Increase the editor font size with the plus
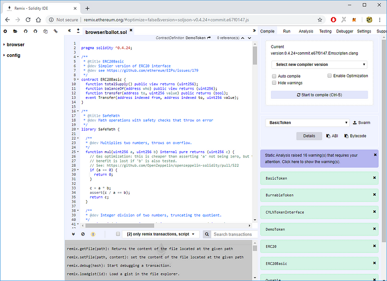 tap(78, 31)
